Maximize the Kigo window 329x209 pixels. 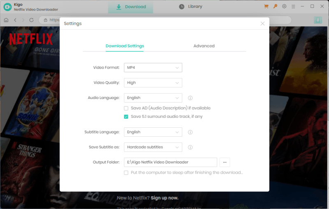[312, 7]
